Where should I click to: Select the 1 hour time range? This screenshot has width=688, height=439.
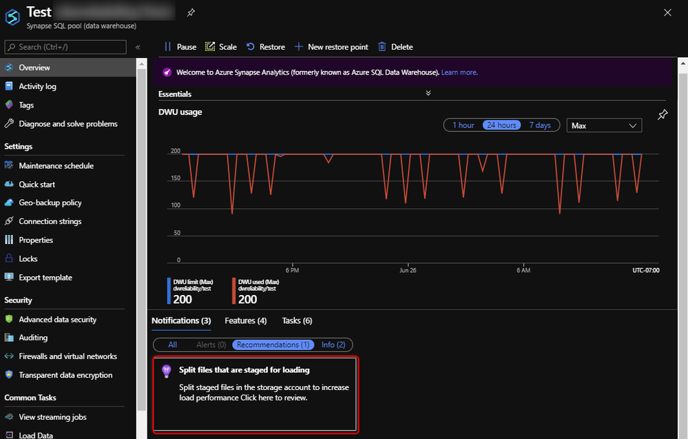pyautogui.click(x=463, y=125)
